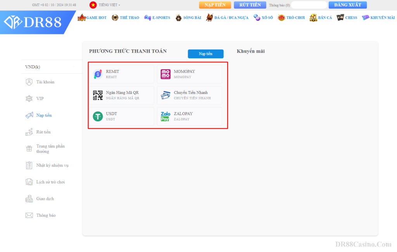Select the USDT payment method
The height and width of the screenshot is (252, 397).
coord(122,116)
